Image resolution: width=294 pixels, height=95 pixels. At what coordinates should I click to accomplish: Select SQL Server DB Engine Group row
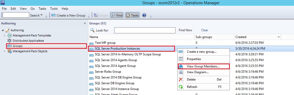point(115,83)
